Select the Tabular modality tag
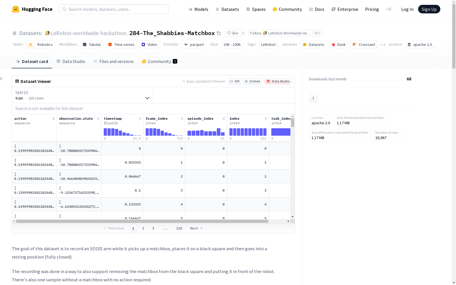 (92, 44)
